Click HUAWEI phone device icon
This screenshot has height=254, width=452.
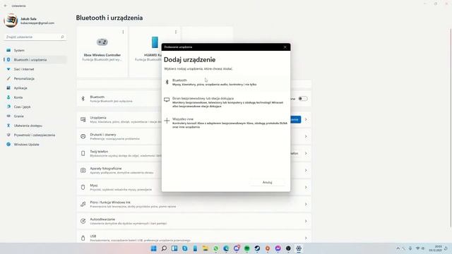(x=155, y=42)
